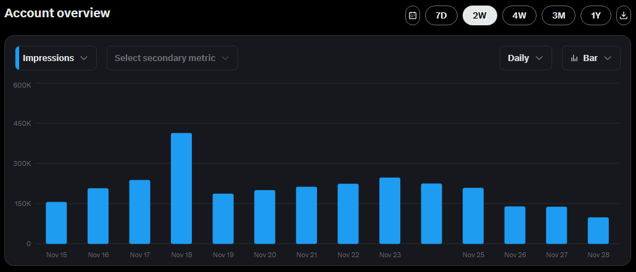Click the blue Impressions color indicator
Viewport: 636px width, 272px height.
tap(17, 58)
